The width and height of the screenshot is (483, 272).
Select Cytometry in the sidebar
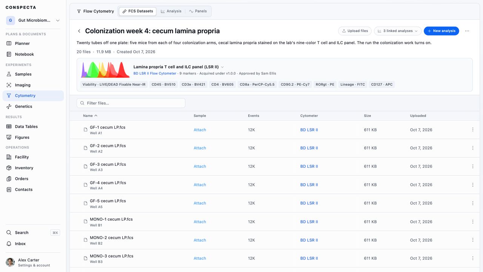[33, 96]
